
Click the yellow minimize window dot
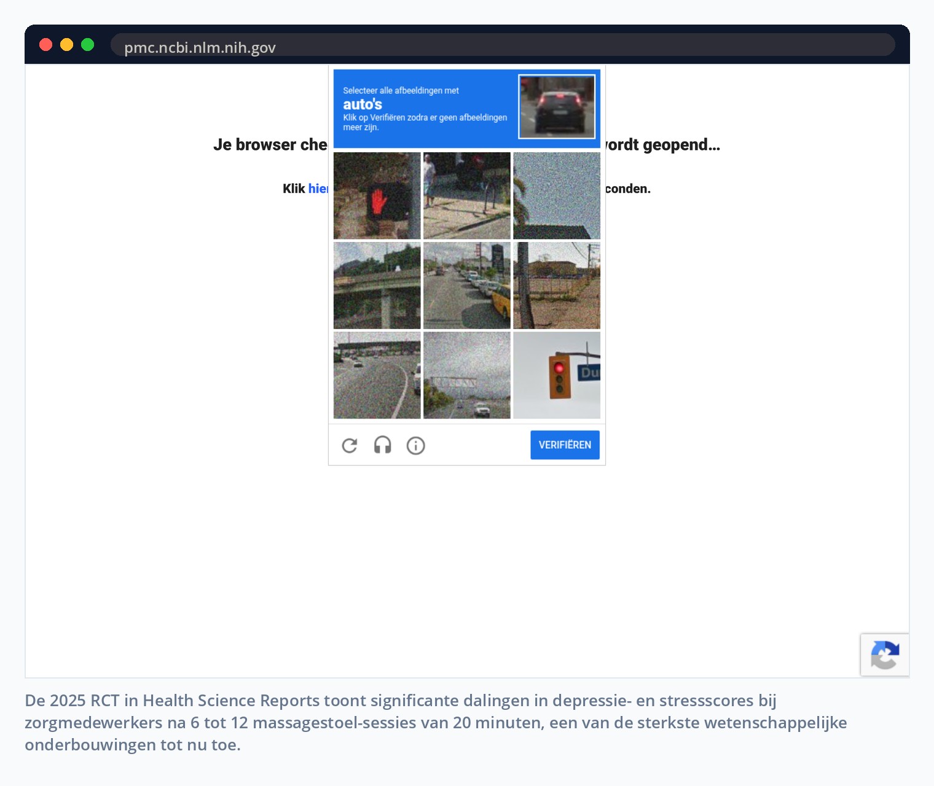click(66, 45)
